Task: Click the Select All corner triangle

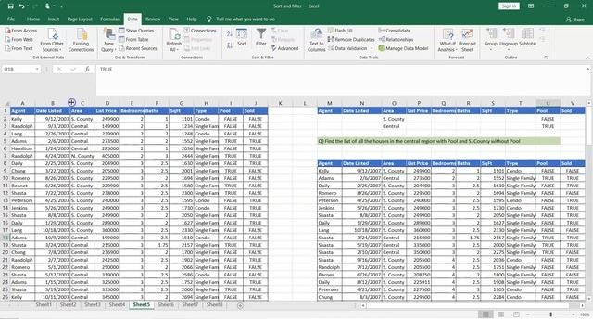Action: tap(6, 103)
